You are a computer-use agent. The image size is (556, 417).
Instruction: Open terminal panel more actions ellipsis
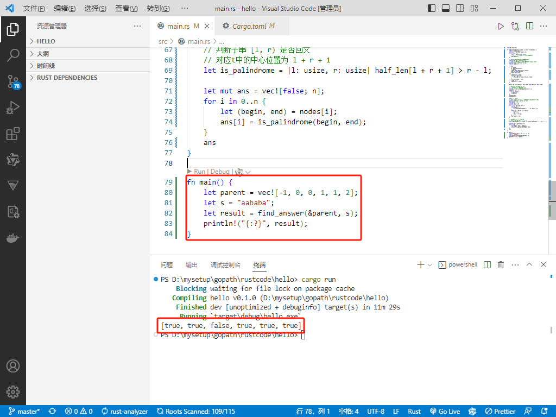pyautogui.click(x=515, y=265)
